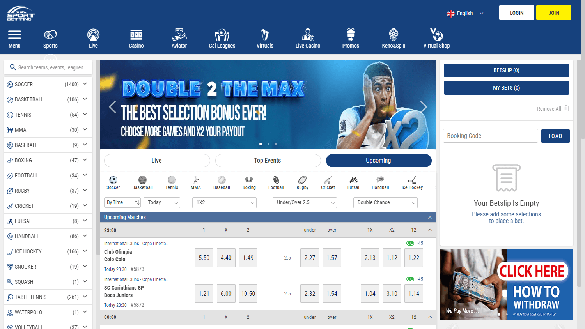Open the Today date dropdown
585x329 pixels.
[x=162, y=203]
